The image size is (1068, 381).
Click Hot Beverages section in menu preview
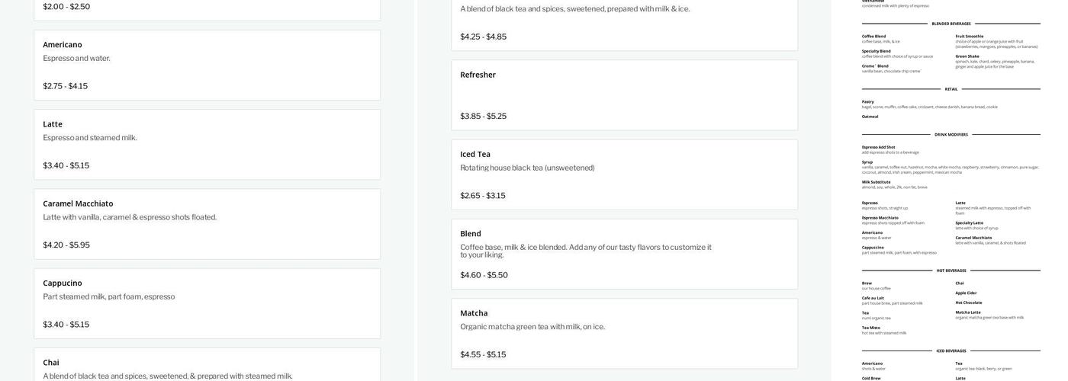tap(951, 271)
